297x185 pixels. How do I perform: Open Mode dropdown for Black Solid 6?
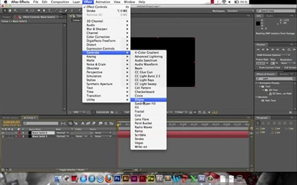62,133
